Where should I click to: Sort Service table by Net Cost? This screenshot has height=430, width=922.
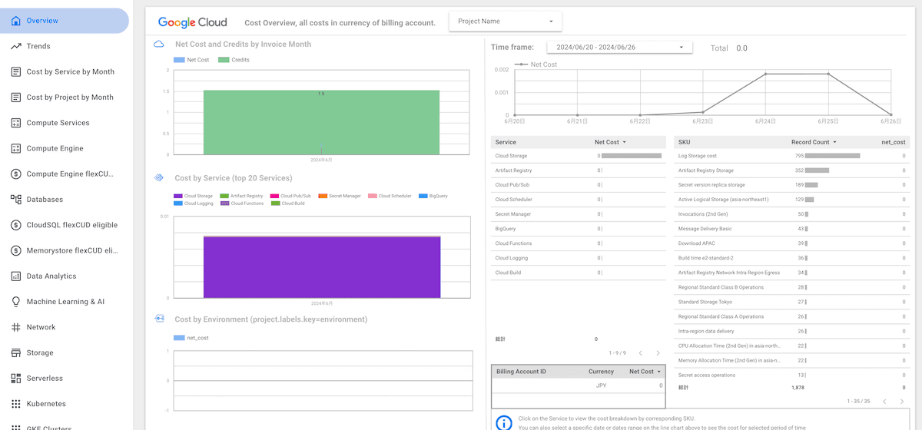610,142
